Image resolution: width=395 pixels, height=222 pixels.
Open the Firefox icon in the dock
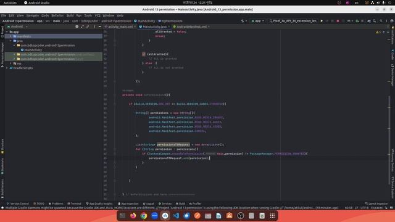(x=133, y=216)
